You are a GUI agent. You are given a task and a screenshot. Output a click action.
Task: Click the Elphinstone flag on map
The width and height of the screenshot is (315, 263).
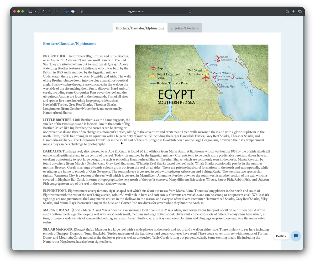click(x=215, y=79)
